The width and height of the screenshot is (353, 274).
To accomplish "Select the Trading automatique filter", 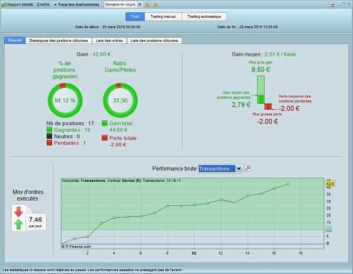I will coord(204,16).
